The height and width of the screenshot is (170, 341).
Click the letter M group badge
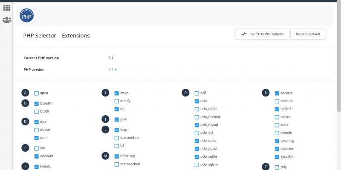click(x=105, y=156)
